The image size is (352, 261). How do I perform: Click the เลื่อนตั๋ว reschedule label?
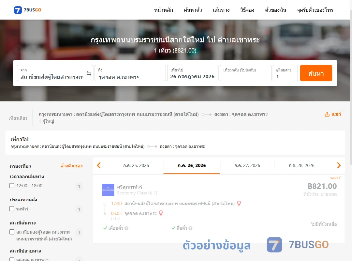[x=116, y=228]
